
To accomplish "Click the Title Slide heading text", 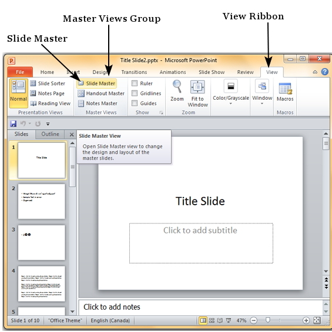I will coord(200,201).
